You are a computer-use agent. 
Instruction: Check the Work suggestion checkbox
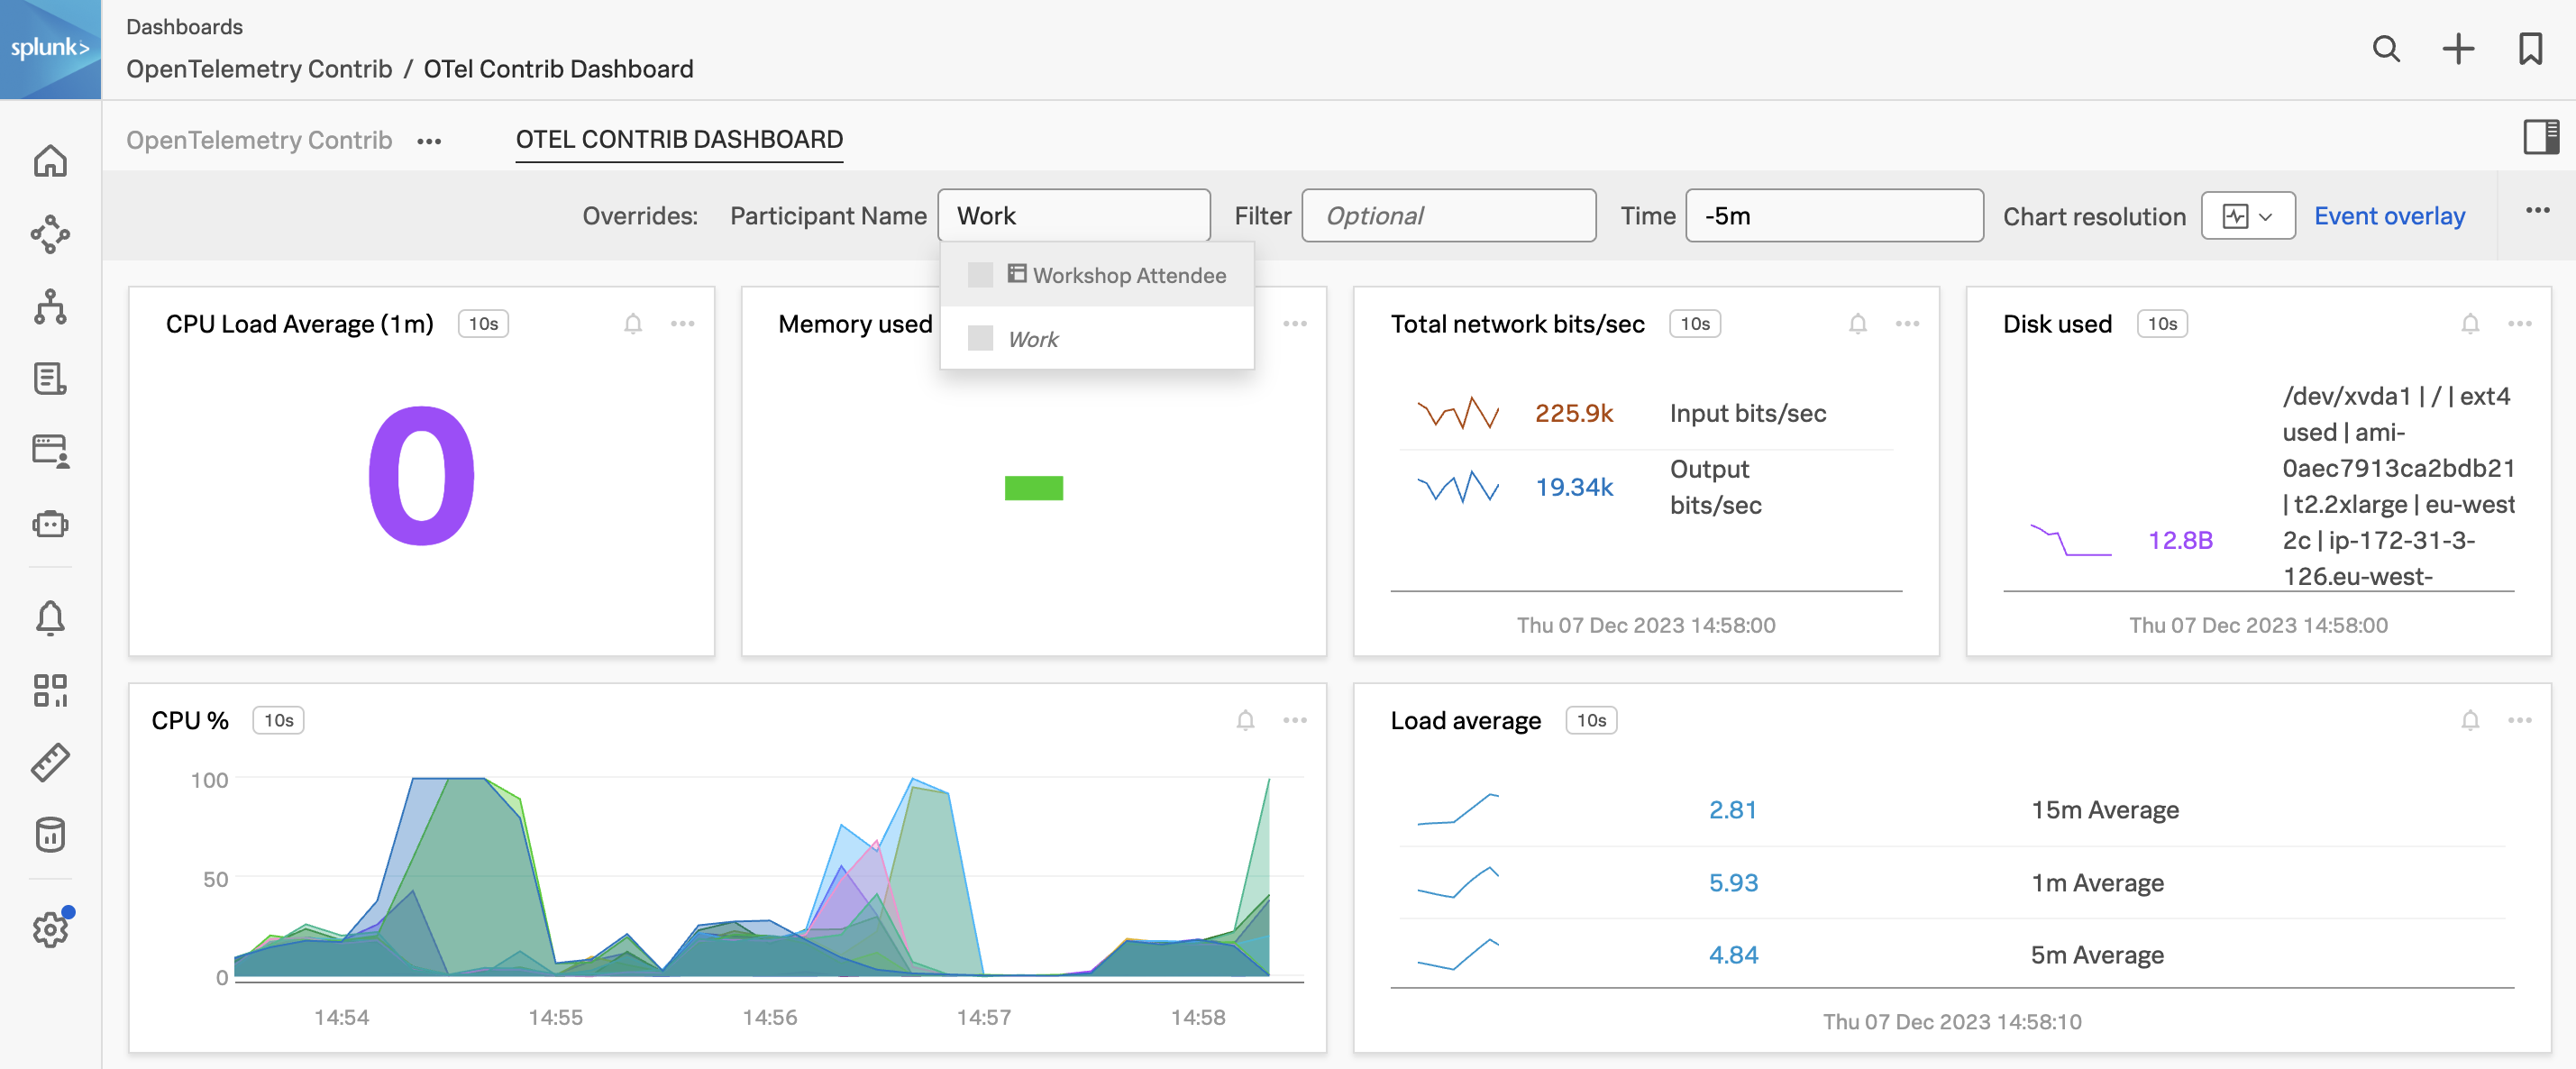click(980, 339)
